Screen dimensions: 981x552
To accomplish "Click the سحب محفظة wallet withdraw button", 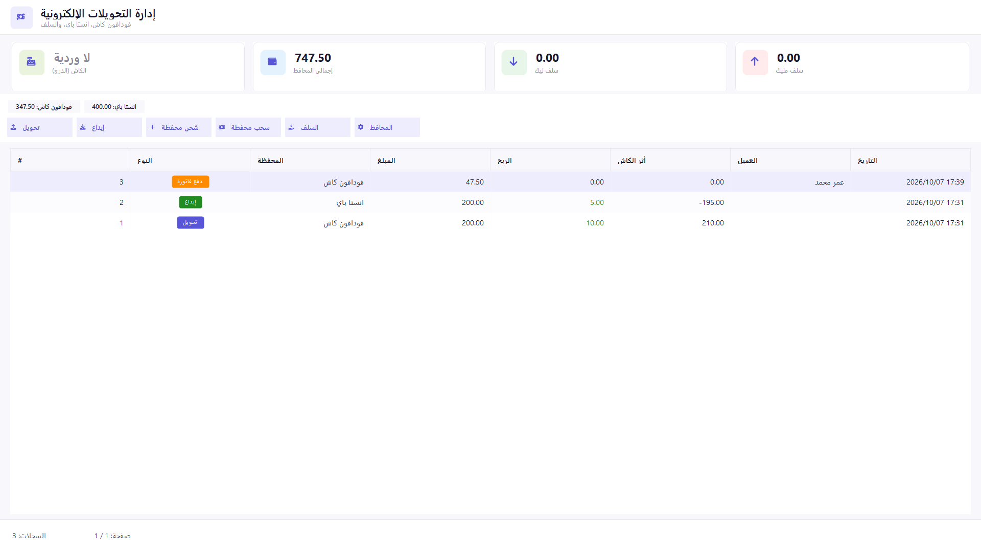I will pos(248,127).
